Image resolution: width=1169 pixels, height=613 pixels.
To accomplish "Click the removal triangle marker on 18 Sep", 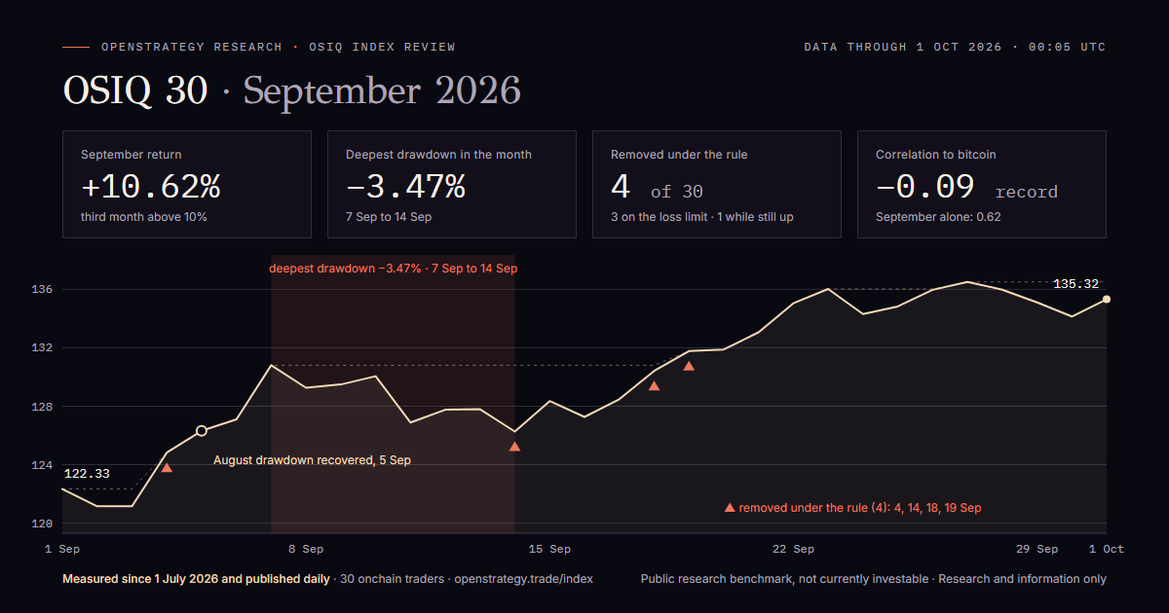I will (654, 386).
